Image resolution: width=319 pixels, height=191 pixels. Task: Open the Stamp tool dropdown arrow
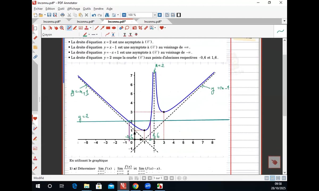(x=90, y=28)
